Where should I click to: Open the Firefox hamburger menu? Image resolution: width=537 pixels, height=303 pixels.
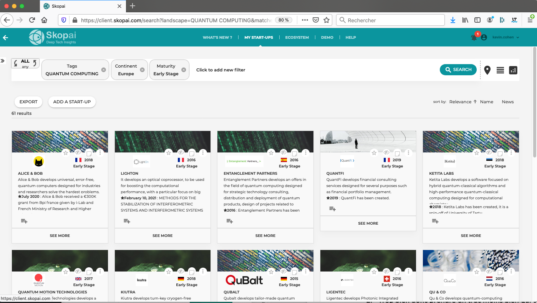tap(530, 20)
